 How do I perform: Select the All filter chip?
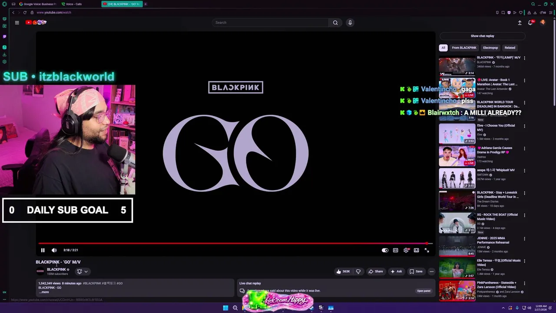click(x=443, y=48)
